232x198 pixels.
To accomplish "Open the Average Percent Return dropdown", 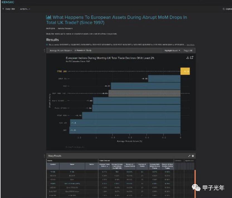I will 61,50.
